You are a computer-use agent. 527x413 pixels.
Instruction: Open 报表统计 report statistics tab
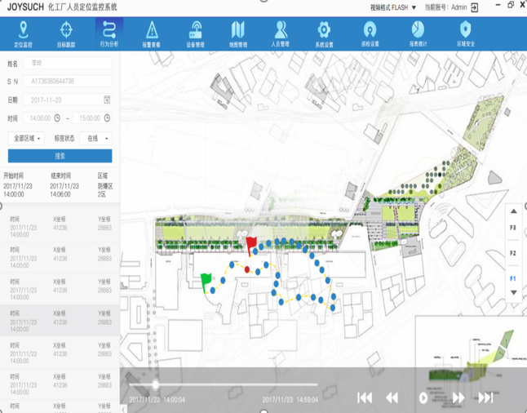coord(417,33)
